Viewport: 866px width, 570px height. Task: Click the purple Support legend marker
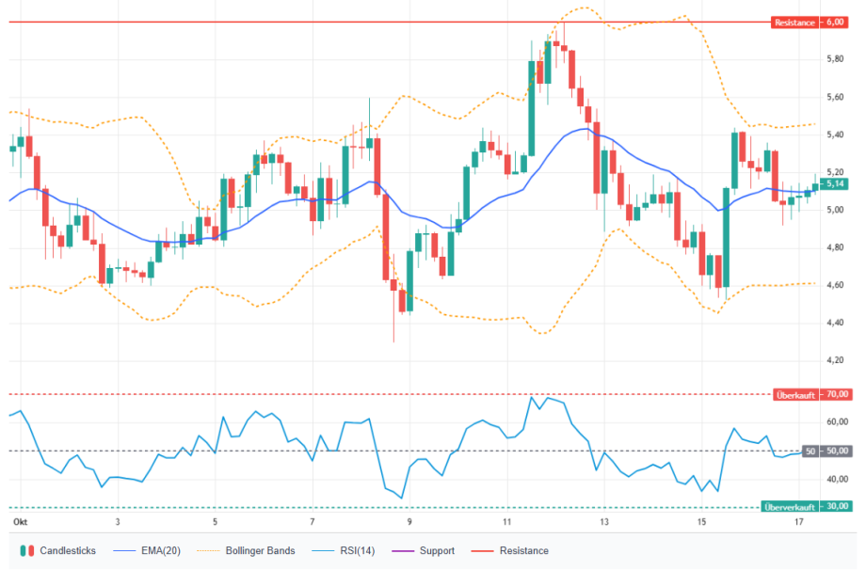click(x=403, y=550)
